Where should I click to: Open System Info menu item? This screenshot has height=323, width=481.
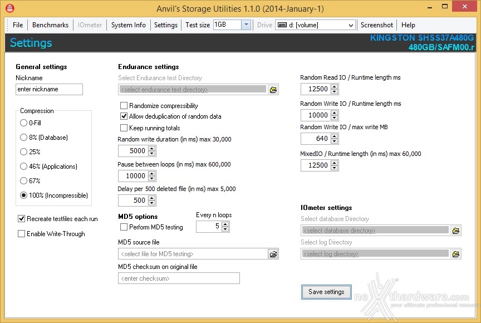tap(128, 25)
